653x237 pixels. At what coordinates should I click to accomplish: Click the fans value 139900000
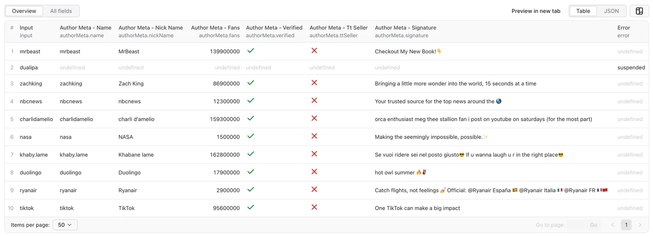(225, 52)
